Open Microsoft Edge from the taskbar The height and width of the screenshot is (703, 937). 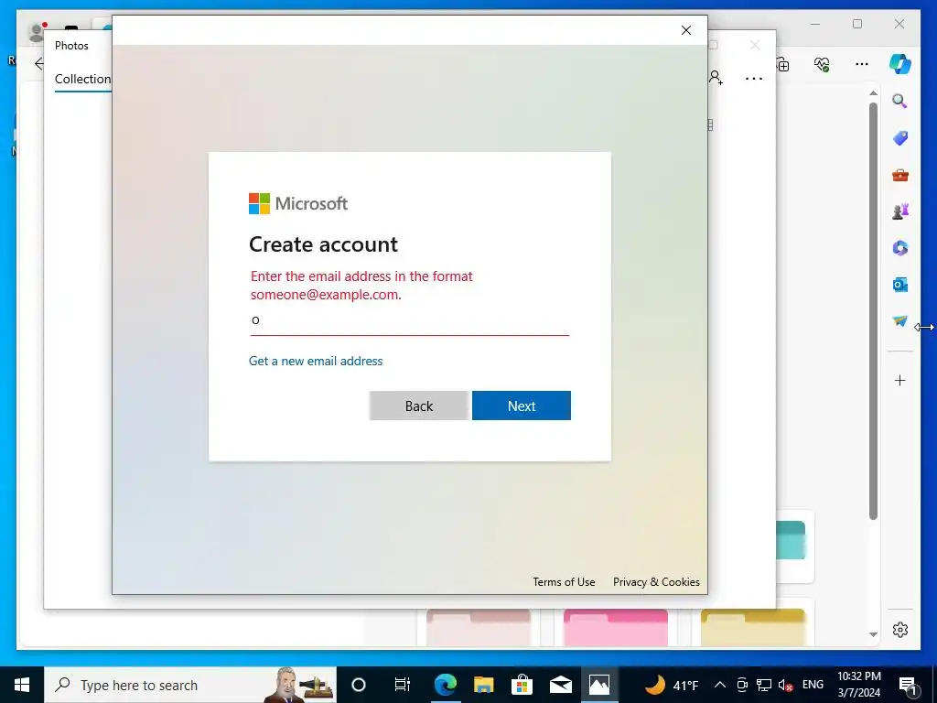[446, 685]
